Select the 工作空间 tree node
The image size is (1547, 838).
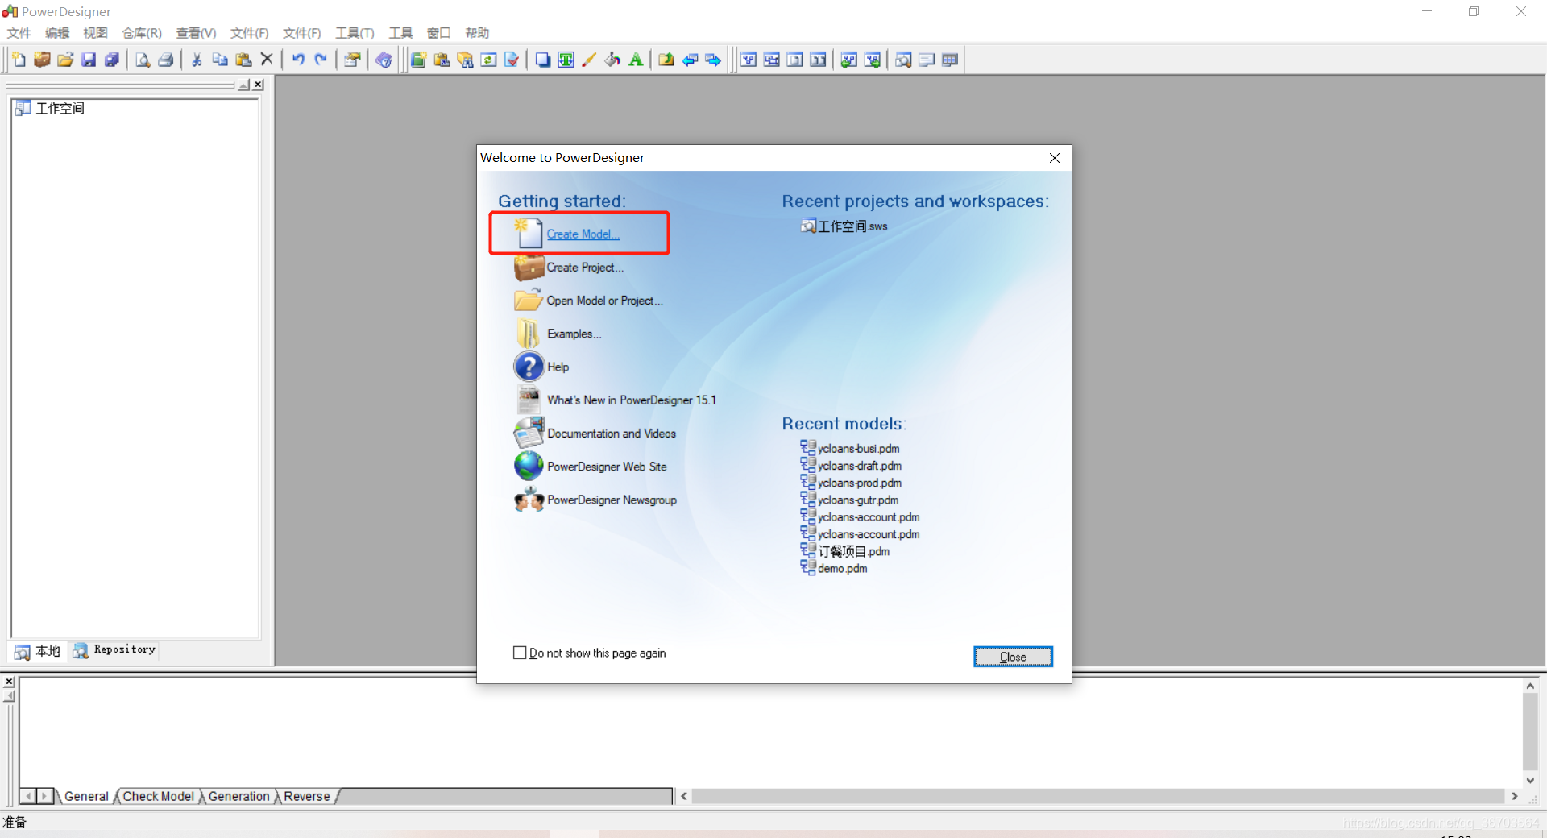click(x=60, y=108)
